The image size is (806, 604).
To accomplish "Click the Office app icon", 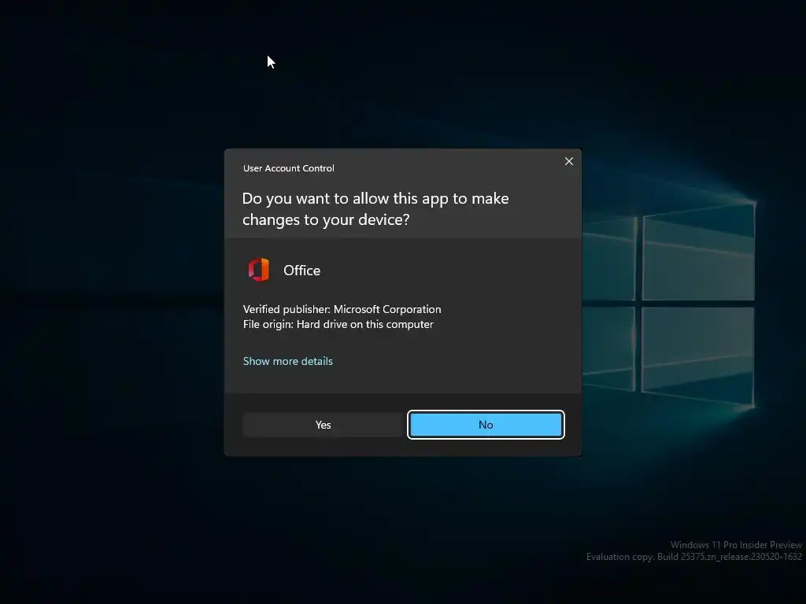I will tap(258, 270).
